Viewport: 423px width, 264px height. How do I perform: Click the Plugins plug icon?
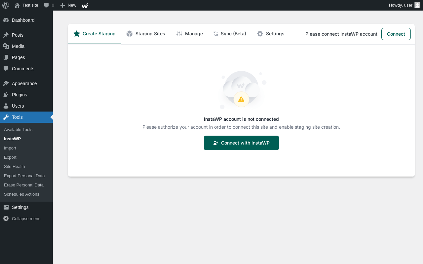6,95
